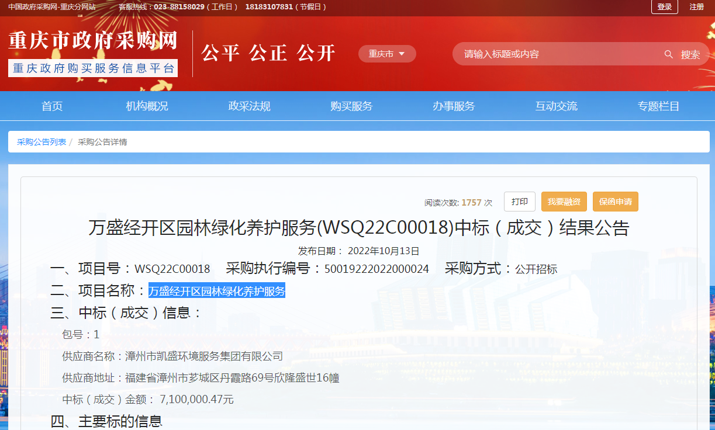Click the 公开招标 procurement method text
Viewport: 715px width, 430px height.
pos(536,269)
